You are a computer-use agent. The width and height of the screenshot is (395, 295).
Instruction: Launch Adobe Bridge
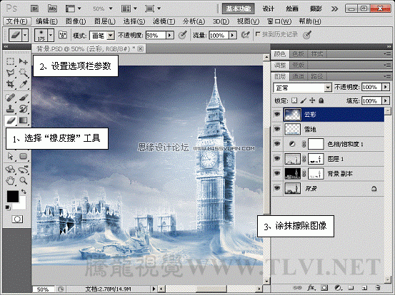35,9
